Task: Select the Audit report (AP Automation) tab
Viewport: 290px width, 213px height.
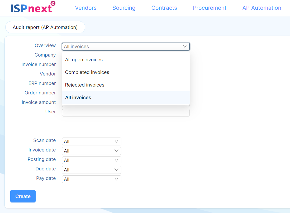Action: 45,27
